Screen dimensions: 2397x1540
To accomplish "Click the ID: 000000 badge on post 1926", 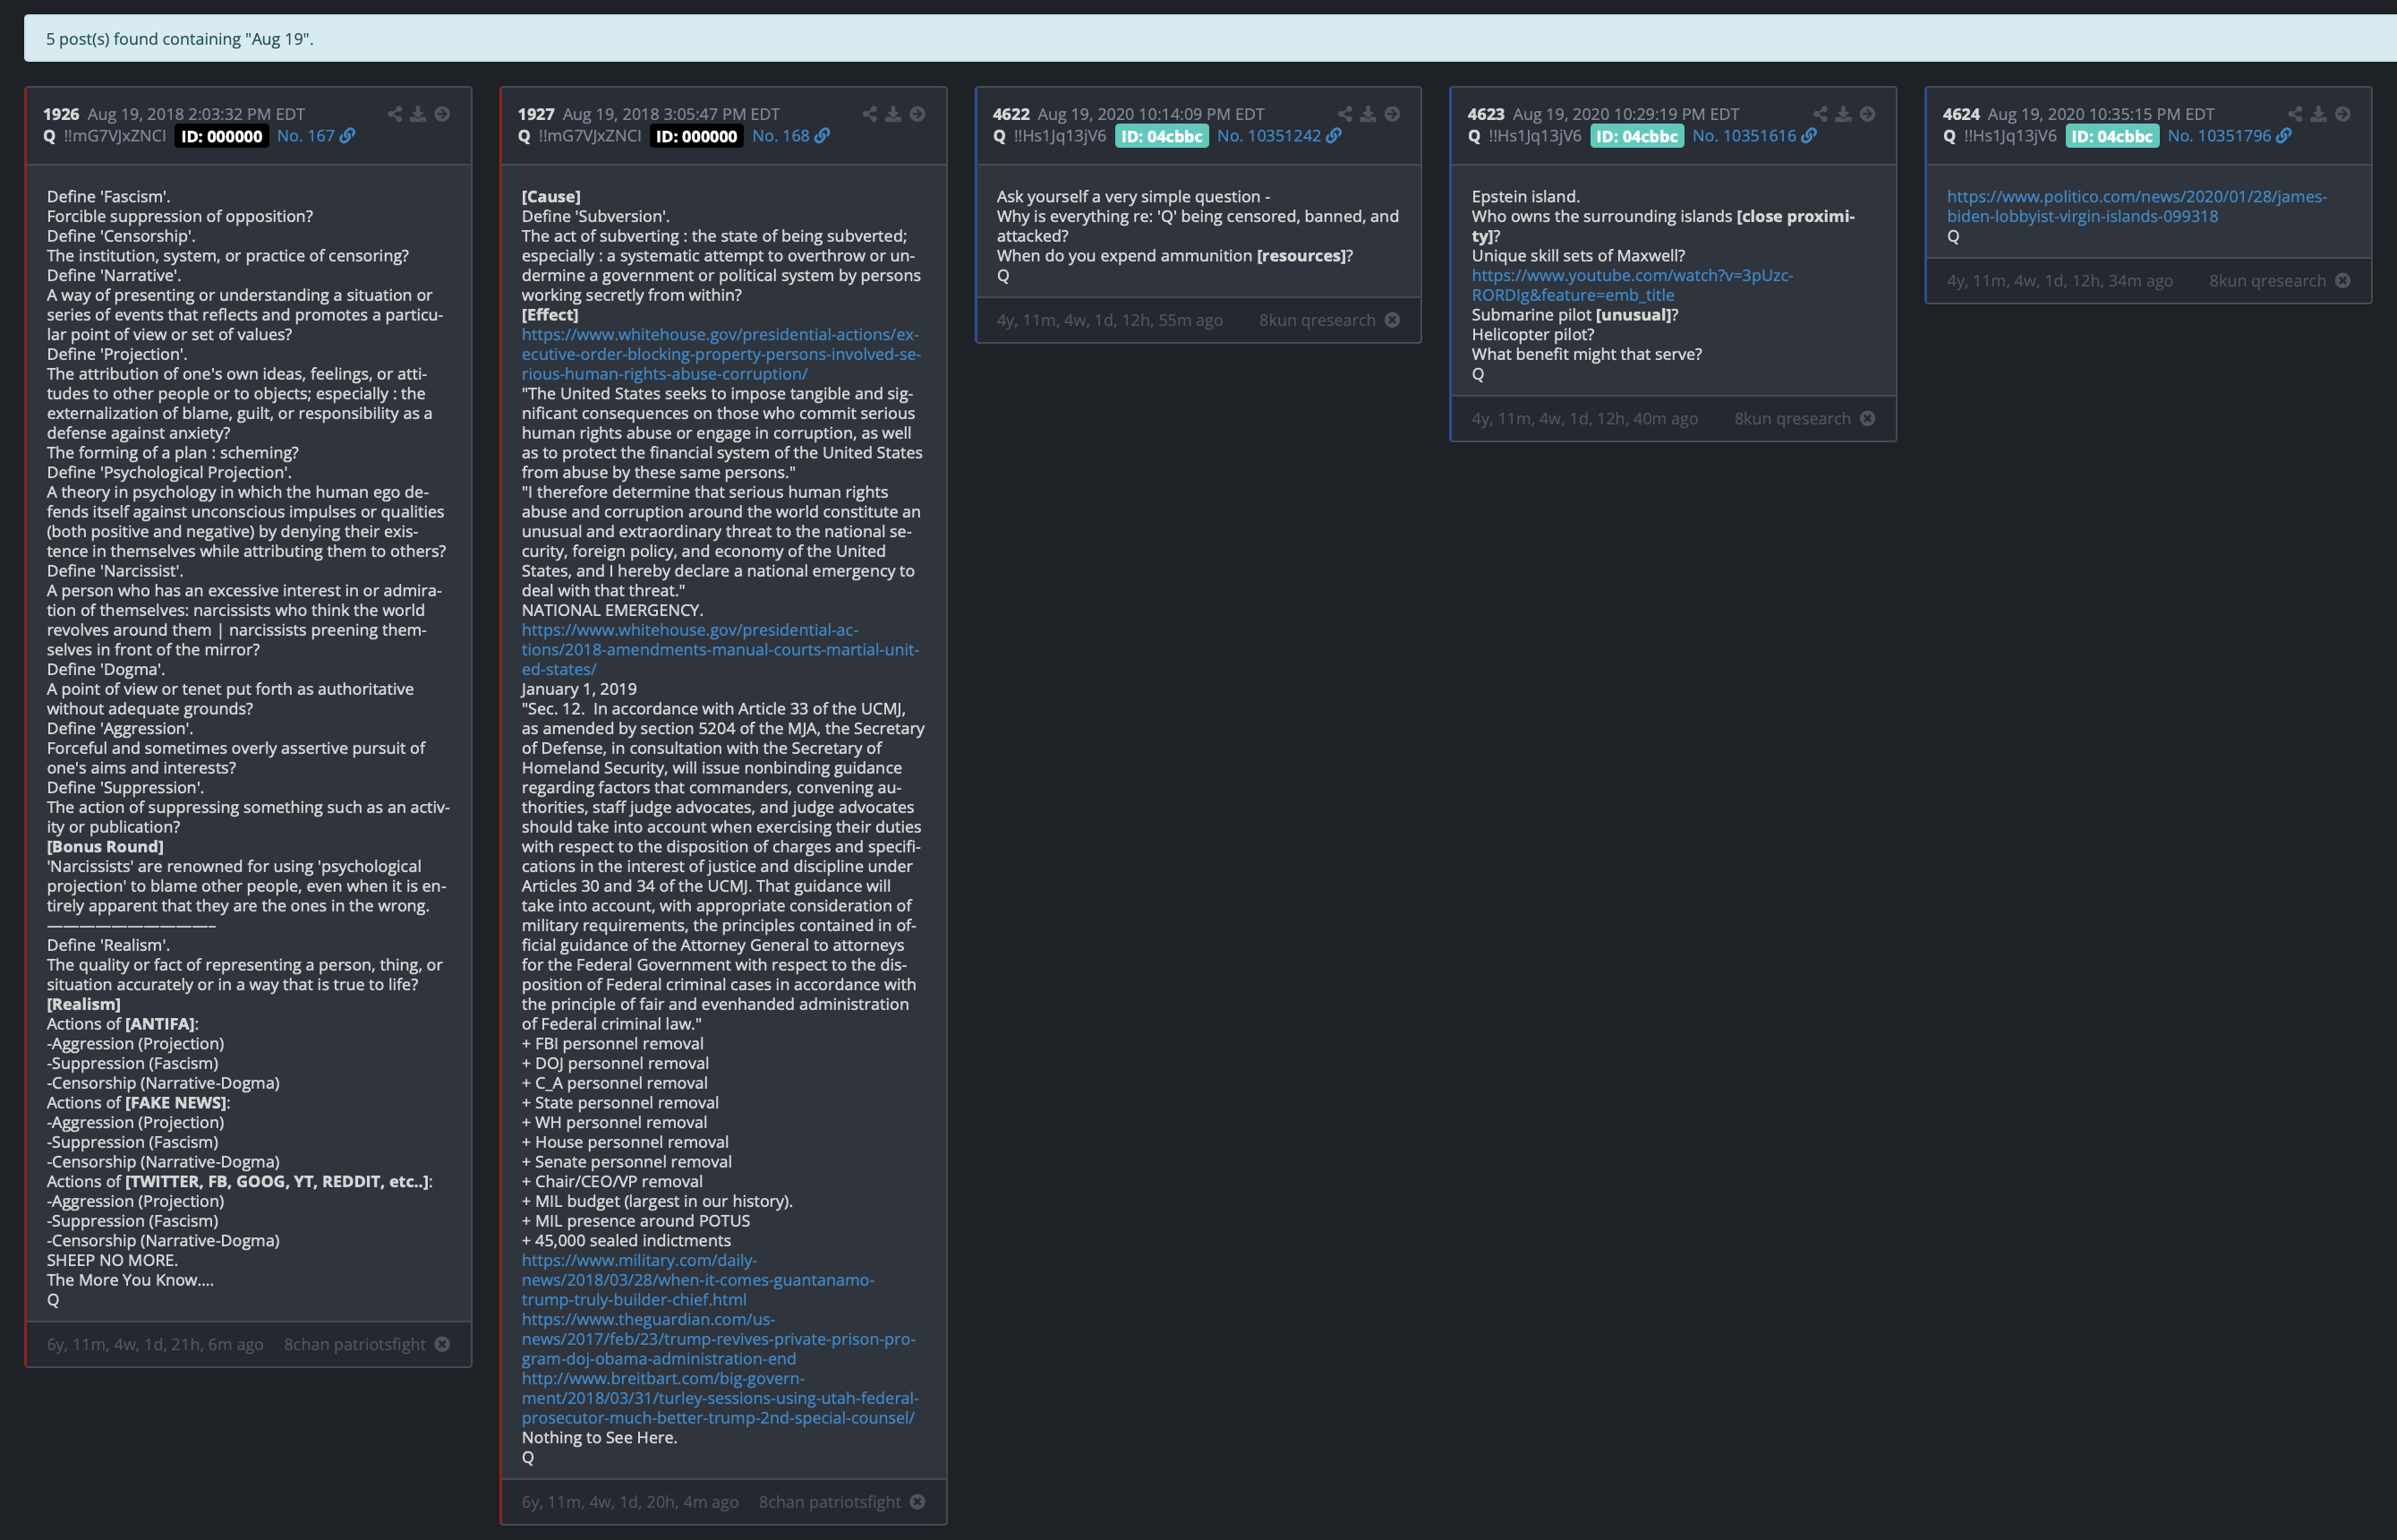I will [222, 136].
